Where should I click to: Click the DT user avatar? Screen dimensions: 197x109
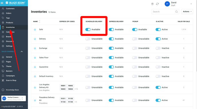pos(167,4)
